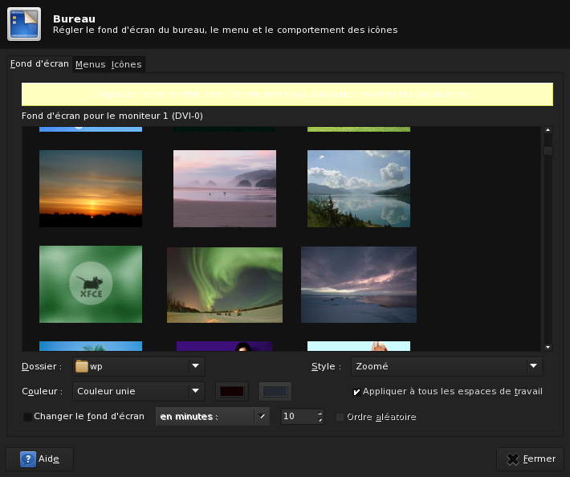
Task: Pick the mountain lake reflection wallpaper
Action: pyautogui.click(x=359, y=188)
